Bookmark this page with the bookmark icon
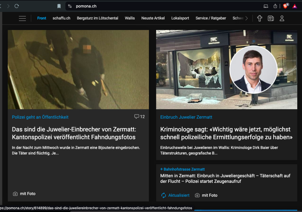This screenshot has width=302, height=212. pos(59,6)
